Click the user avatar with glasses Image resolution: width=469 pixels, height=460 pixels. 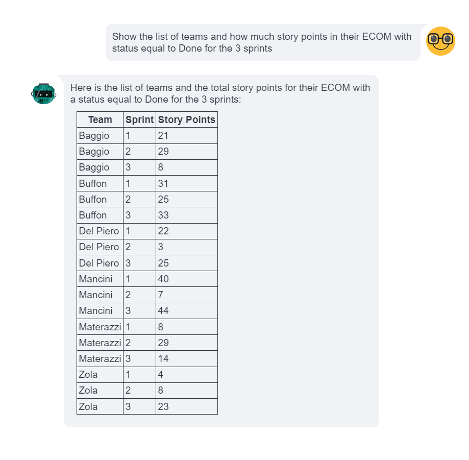440,41
